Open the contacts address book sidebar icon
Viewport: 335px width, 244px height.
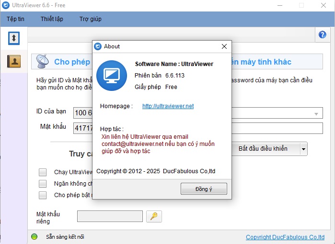tap(14, 61)
